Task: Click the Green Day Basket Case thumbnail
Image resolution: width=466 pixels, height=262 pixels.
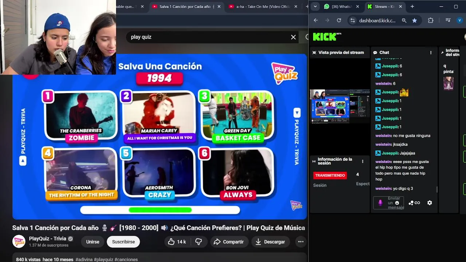Action: [237, 116]
